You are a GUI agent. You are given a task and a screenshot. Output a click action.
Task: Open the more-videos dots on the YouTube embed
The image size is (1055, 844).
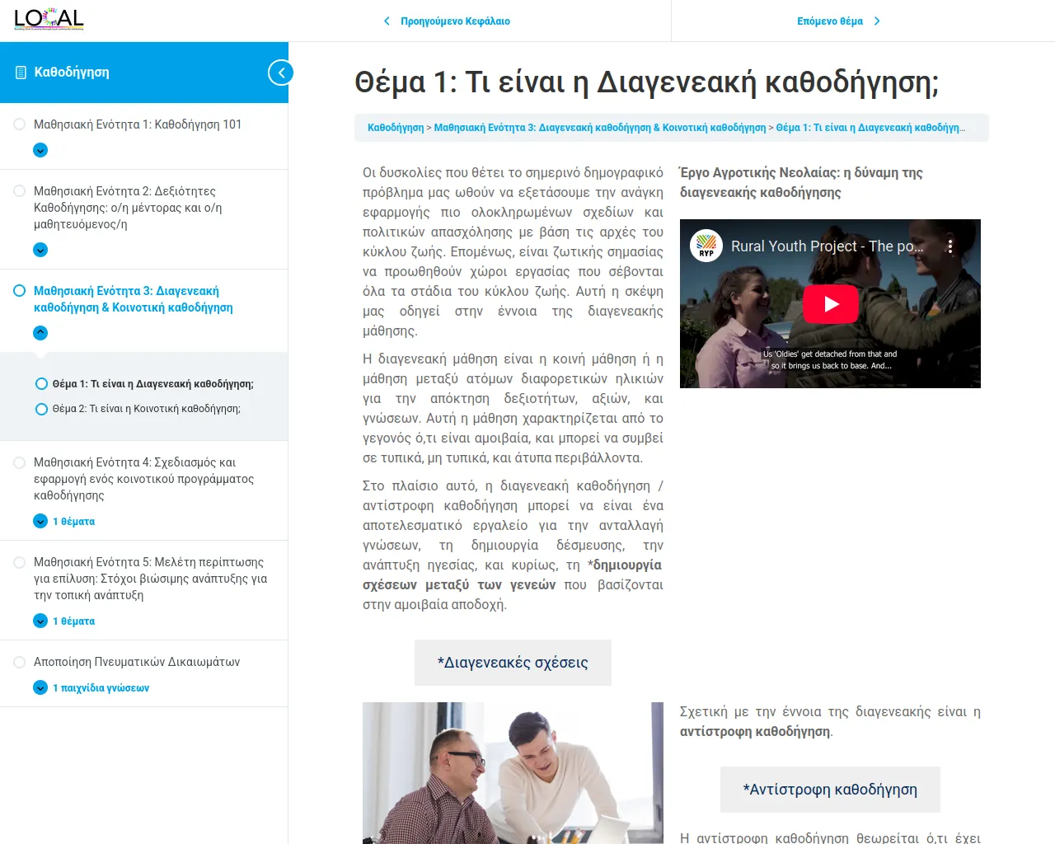[950, 246]
